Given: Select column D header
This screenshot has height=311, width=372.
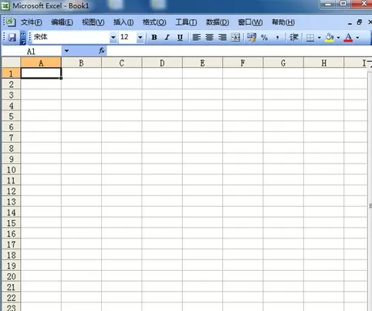Looking at the screenshot, I should click(162, 63).
